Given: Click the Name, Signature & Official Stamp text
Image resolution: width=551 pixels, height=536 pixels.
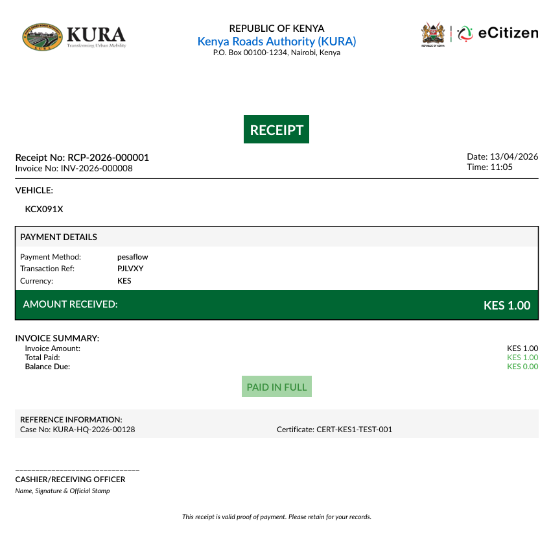Looking at the screenshot, I should (x=62, y=491).
